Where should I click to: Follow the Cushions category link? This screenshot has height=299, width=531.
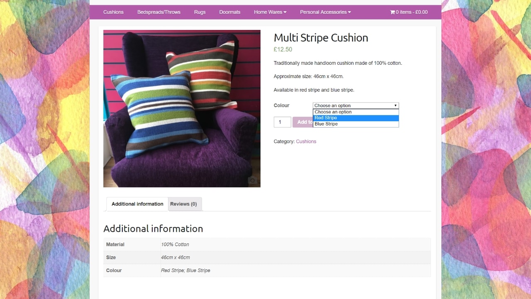point(306,141)
